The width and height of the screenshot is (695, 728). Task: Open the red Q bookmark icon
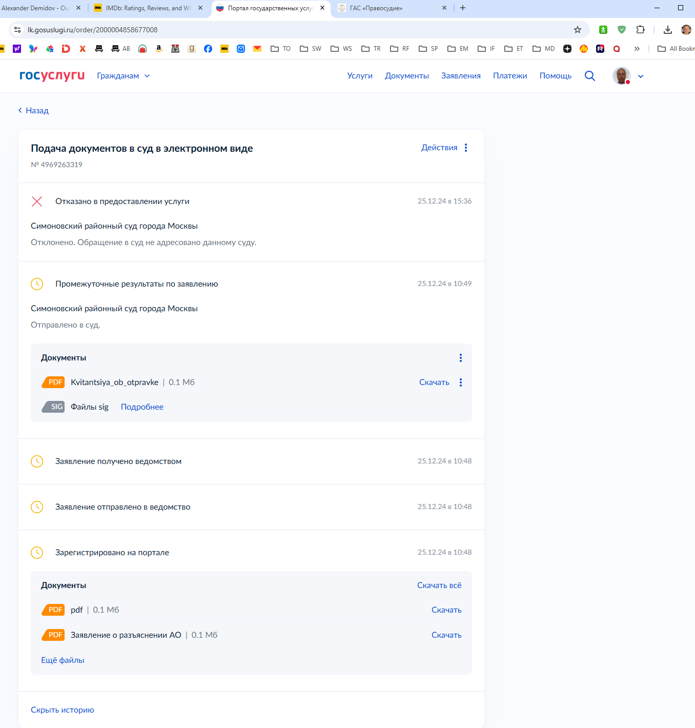point(617,49)
